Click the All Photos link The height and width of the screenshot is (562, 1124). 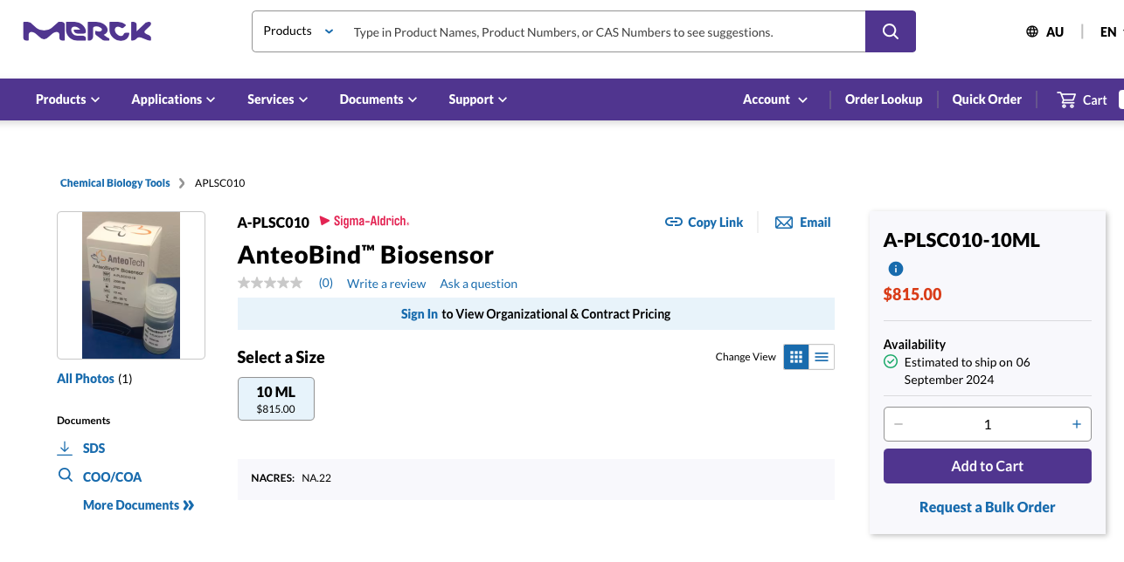click(x=86, y=379)
